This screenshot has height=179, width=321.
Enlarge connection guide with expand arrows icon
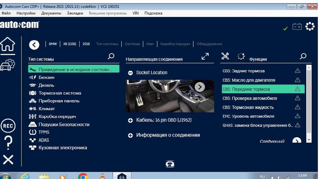(x=205, y=56)
